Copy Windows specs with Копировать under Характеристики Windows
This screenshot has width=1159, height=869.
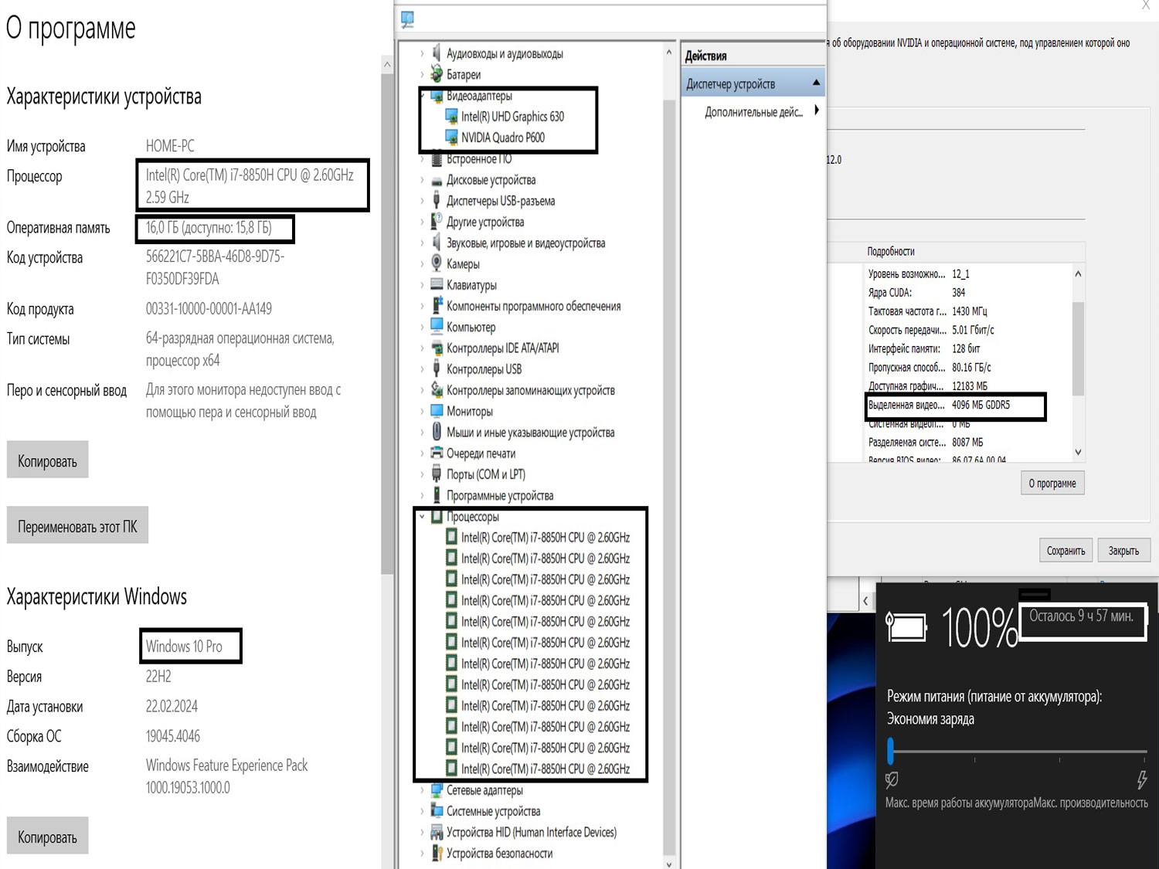[47, 836]
